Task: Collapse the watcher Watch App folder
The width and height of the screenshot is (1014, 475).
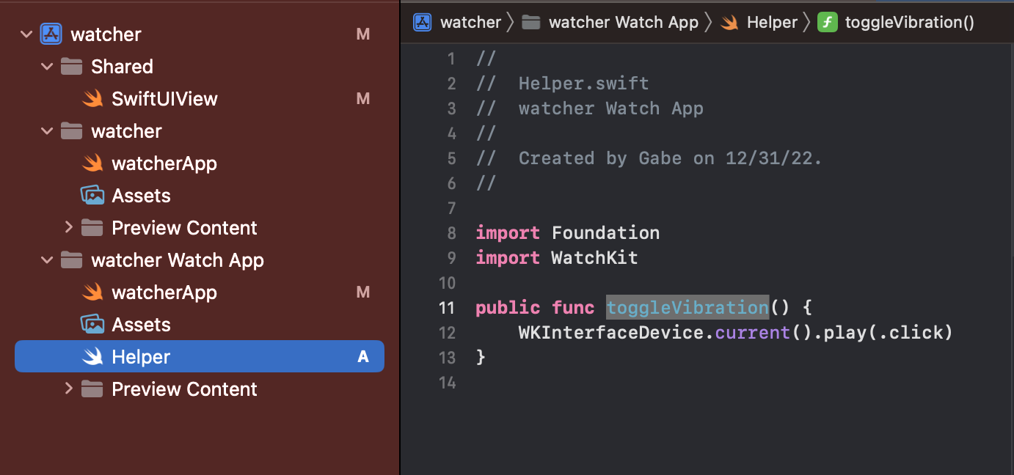Action: 48,260
